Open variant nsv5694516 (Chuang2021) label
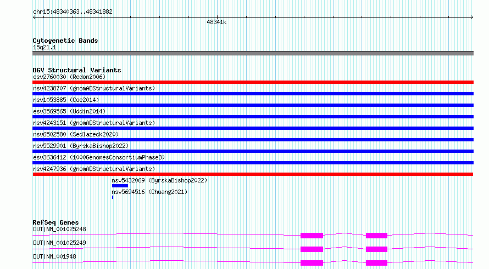Viewport: 489px width, 269px height. tap(149, 192)
